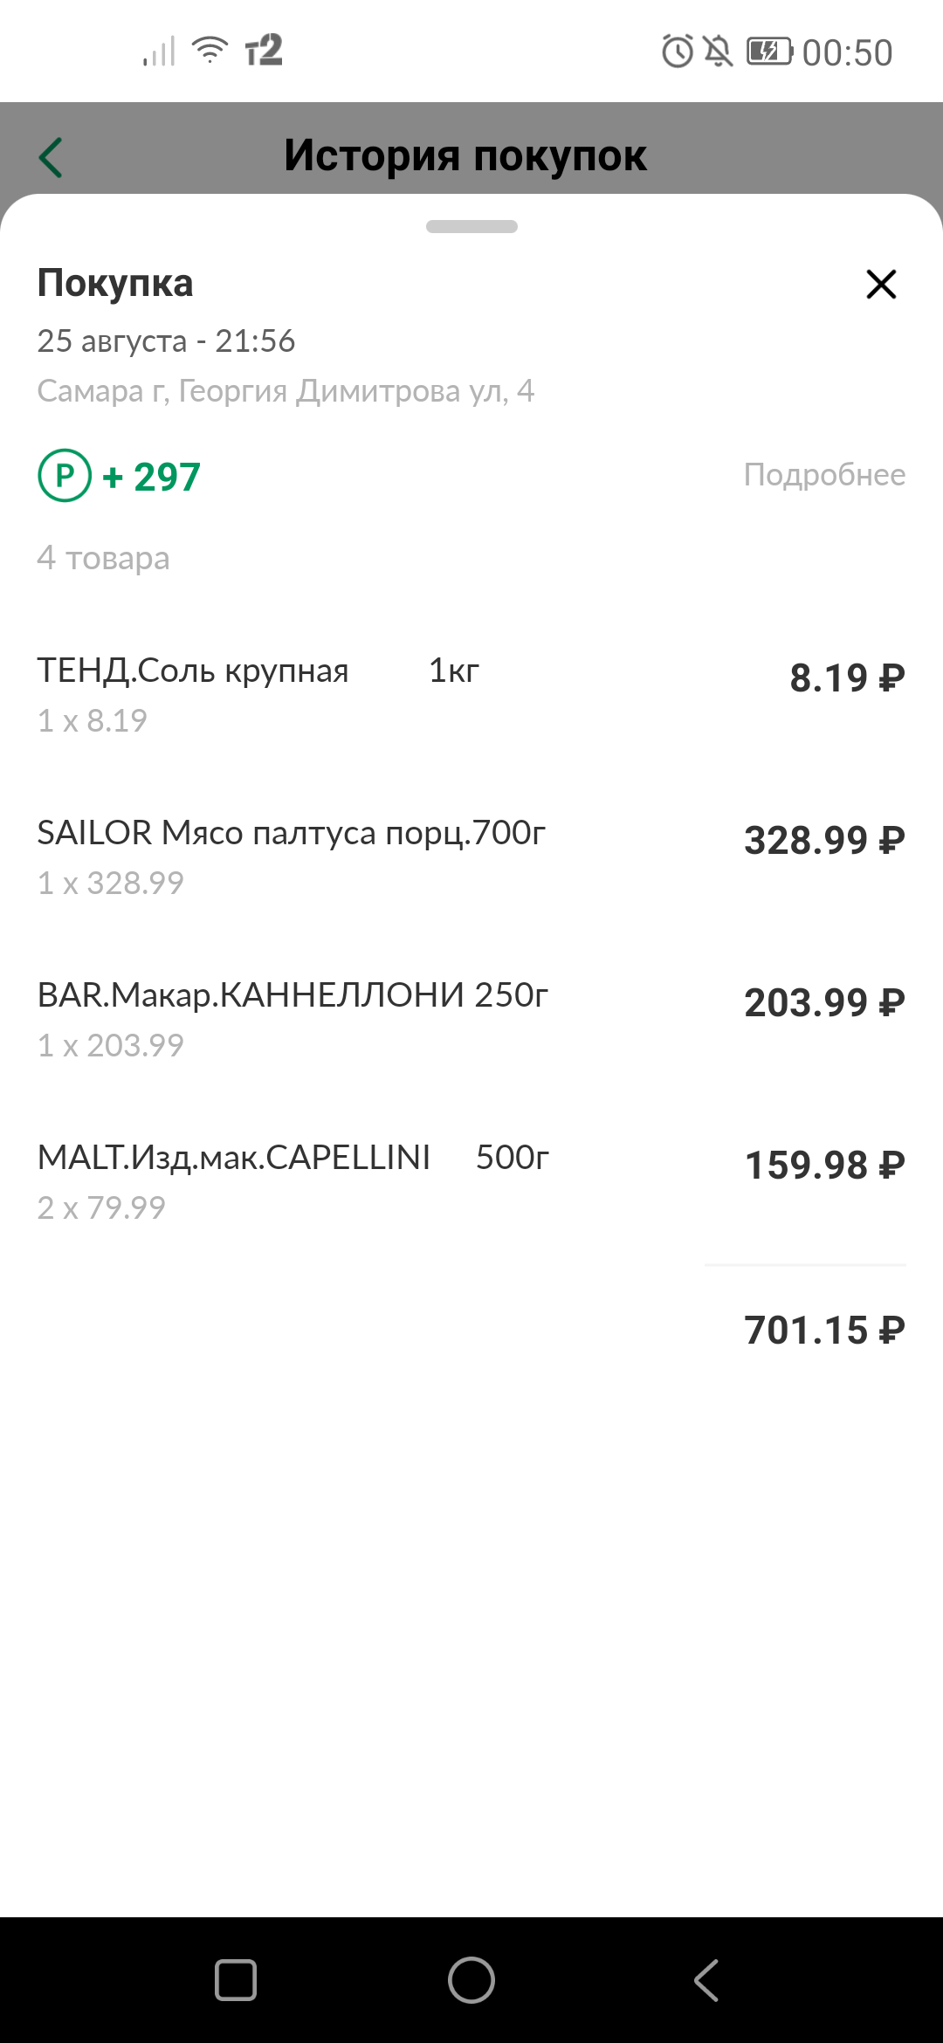This screenshot has height=2043, width=943.
Task: Tap the green bonus points P icon
Action: coord(65,476)
